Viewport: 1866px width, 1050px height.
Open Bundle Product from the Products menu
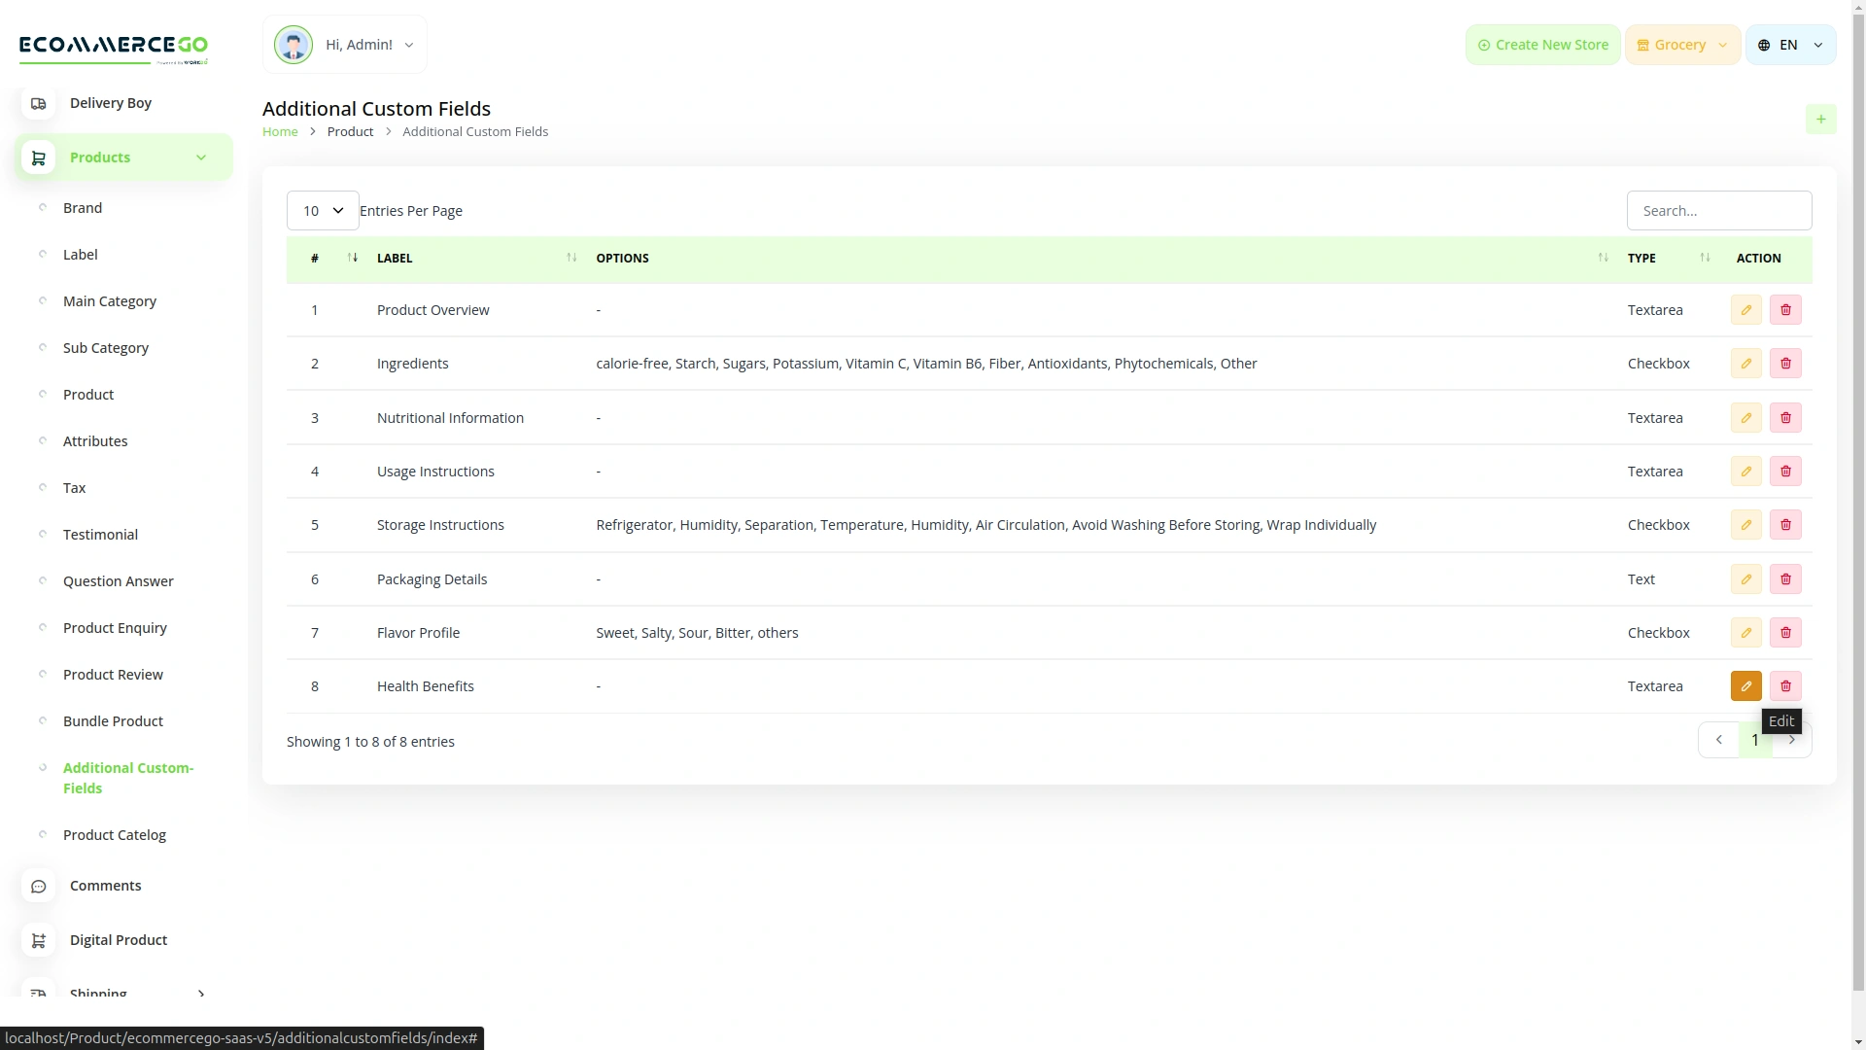tap(112, 720)
